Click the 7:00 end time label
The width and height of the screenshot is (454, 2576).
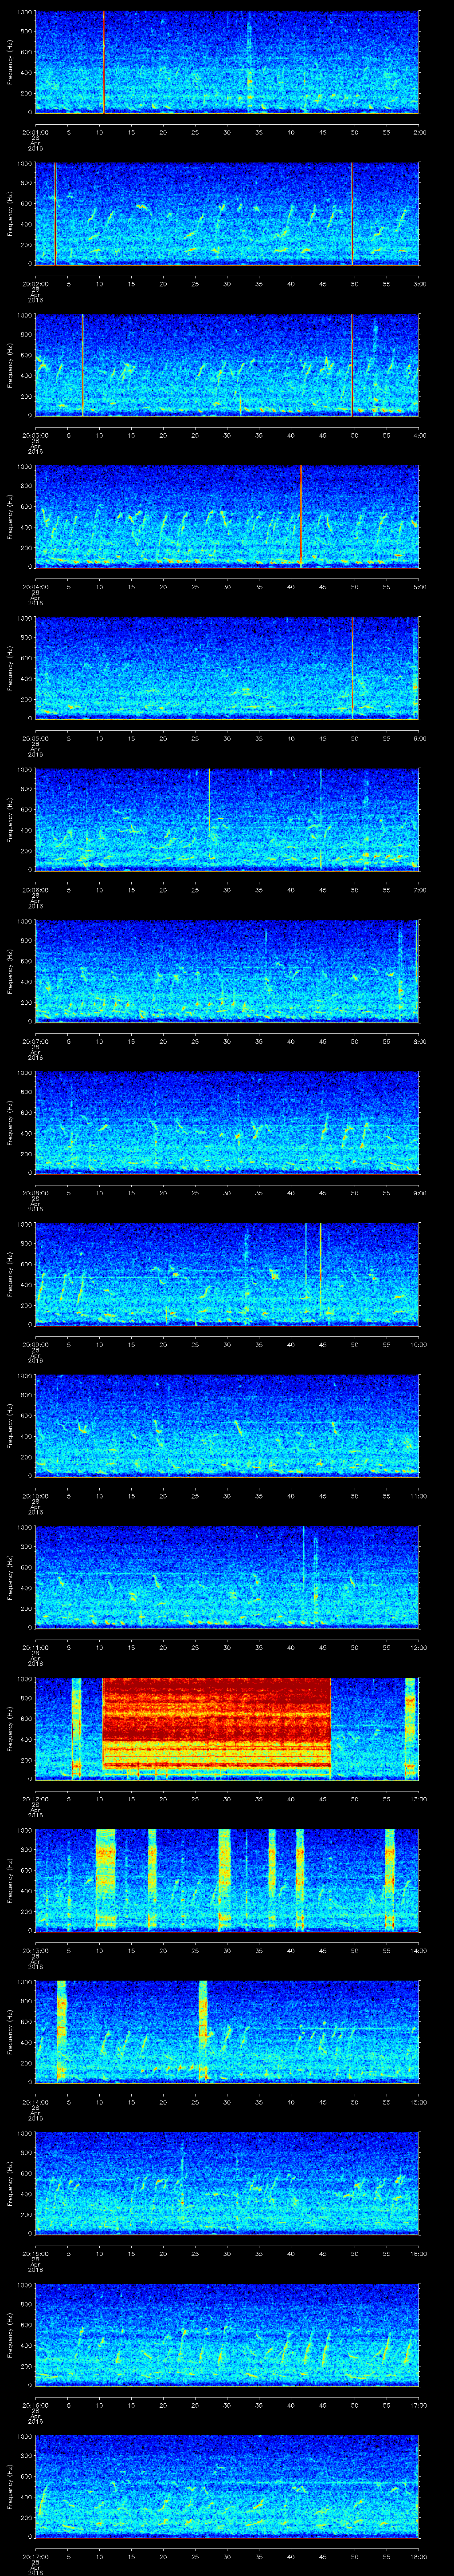[419, 890]
